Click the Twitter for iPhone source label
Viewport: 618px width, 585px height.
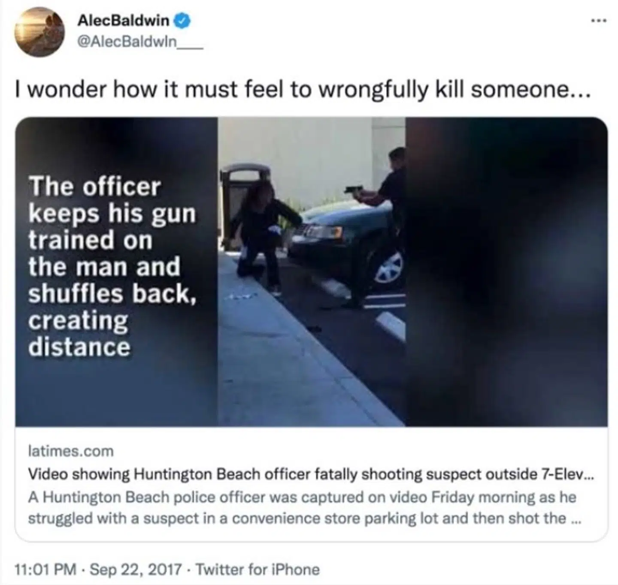258,570
